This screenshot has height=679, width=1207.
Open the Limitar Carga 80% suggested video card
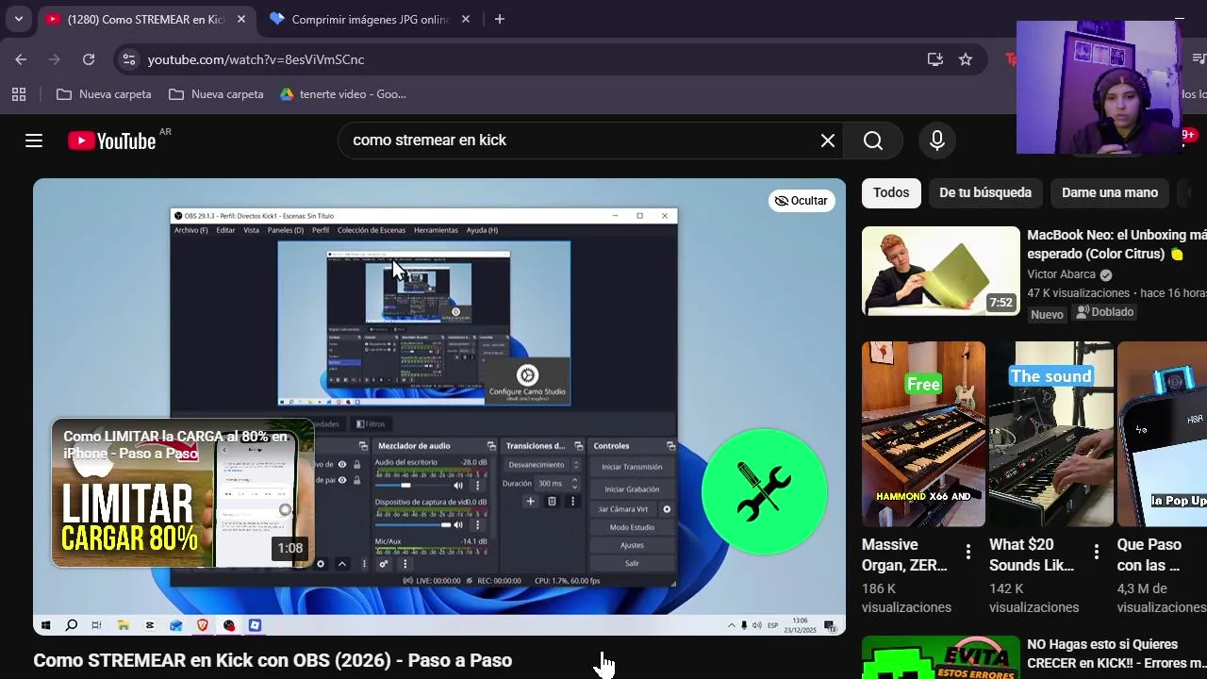coord(183,493)
